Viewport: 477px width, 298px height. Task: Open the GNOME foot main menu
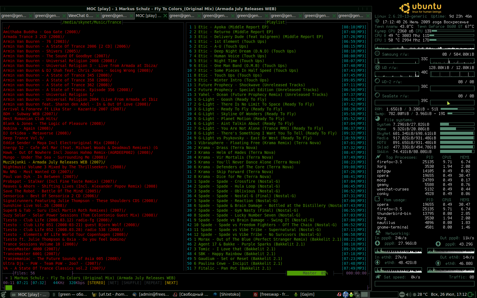click(x=3, y=294)
